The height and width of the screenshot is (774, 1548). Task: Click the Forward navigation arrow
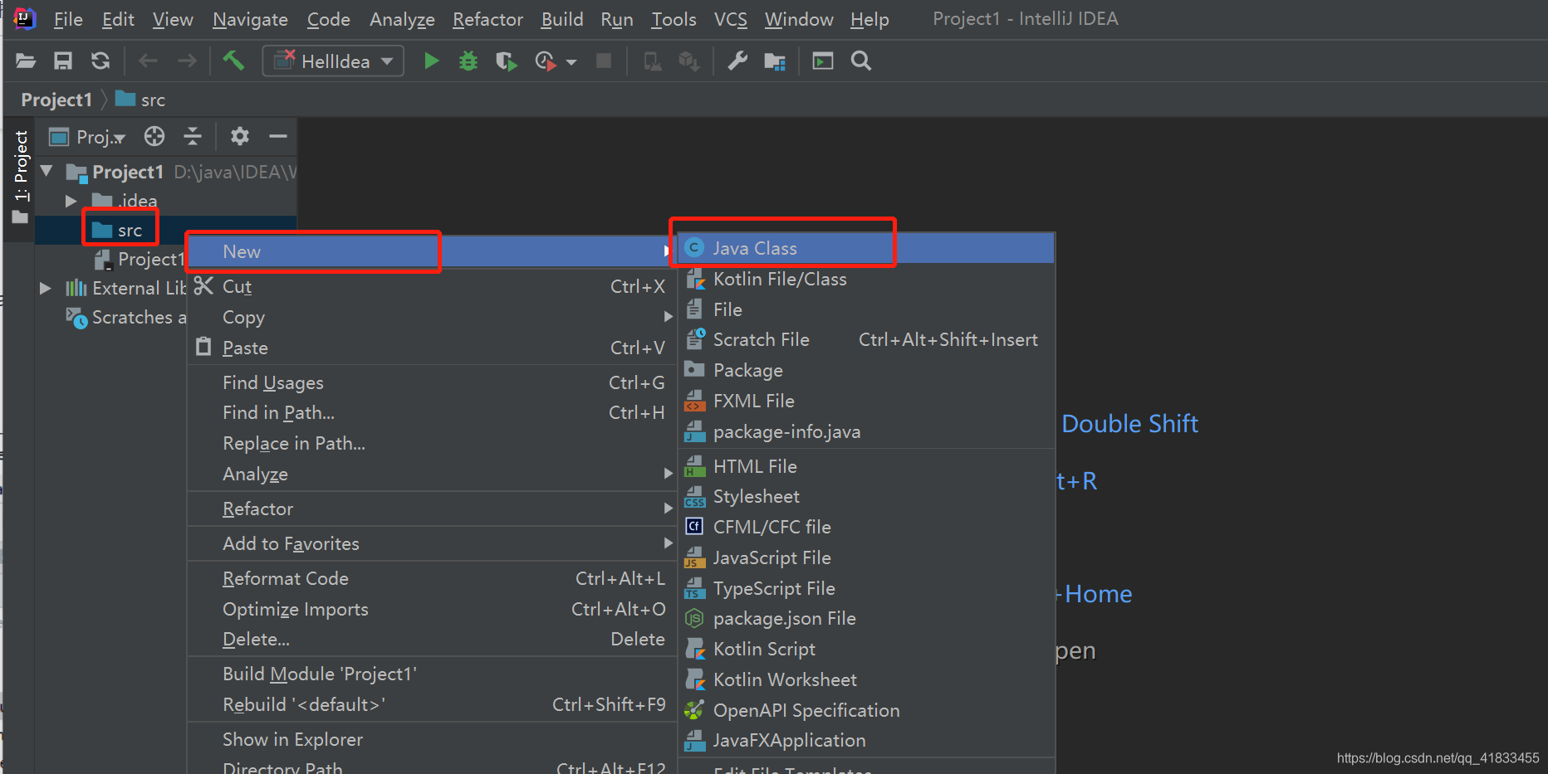(187, 61)
